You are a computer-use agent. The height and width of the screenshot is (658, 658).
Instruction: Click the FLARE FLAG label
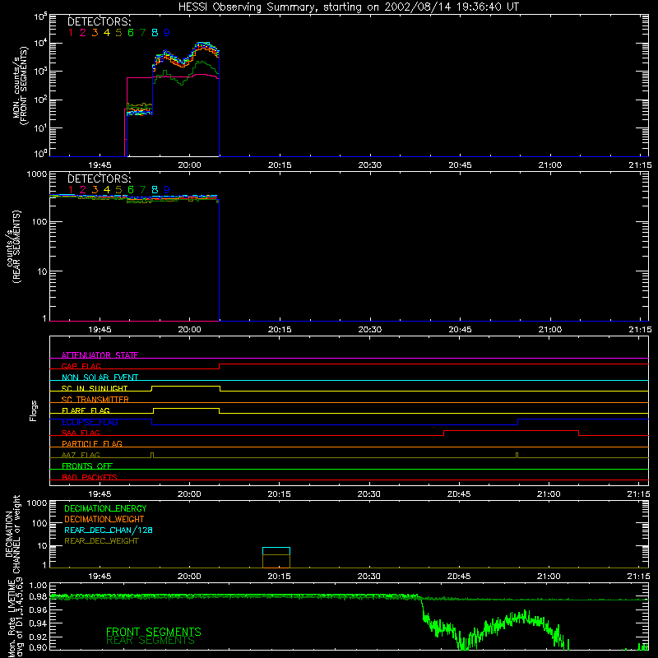86,410
